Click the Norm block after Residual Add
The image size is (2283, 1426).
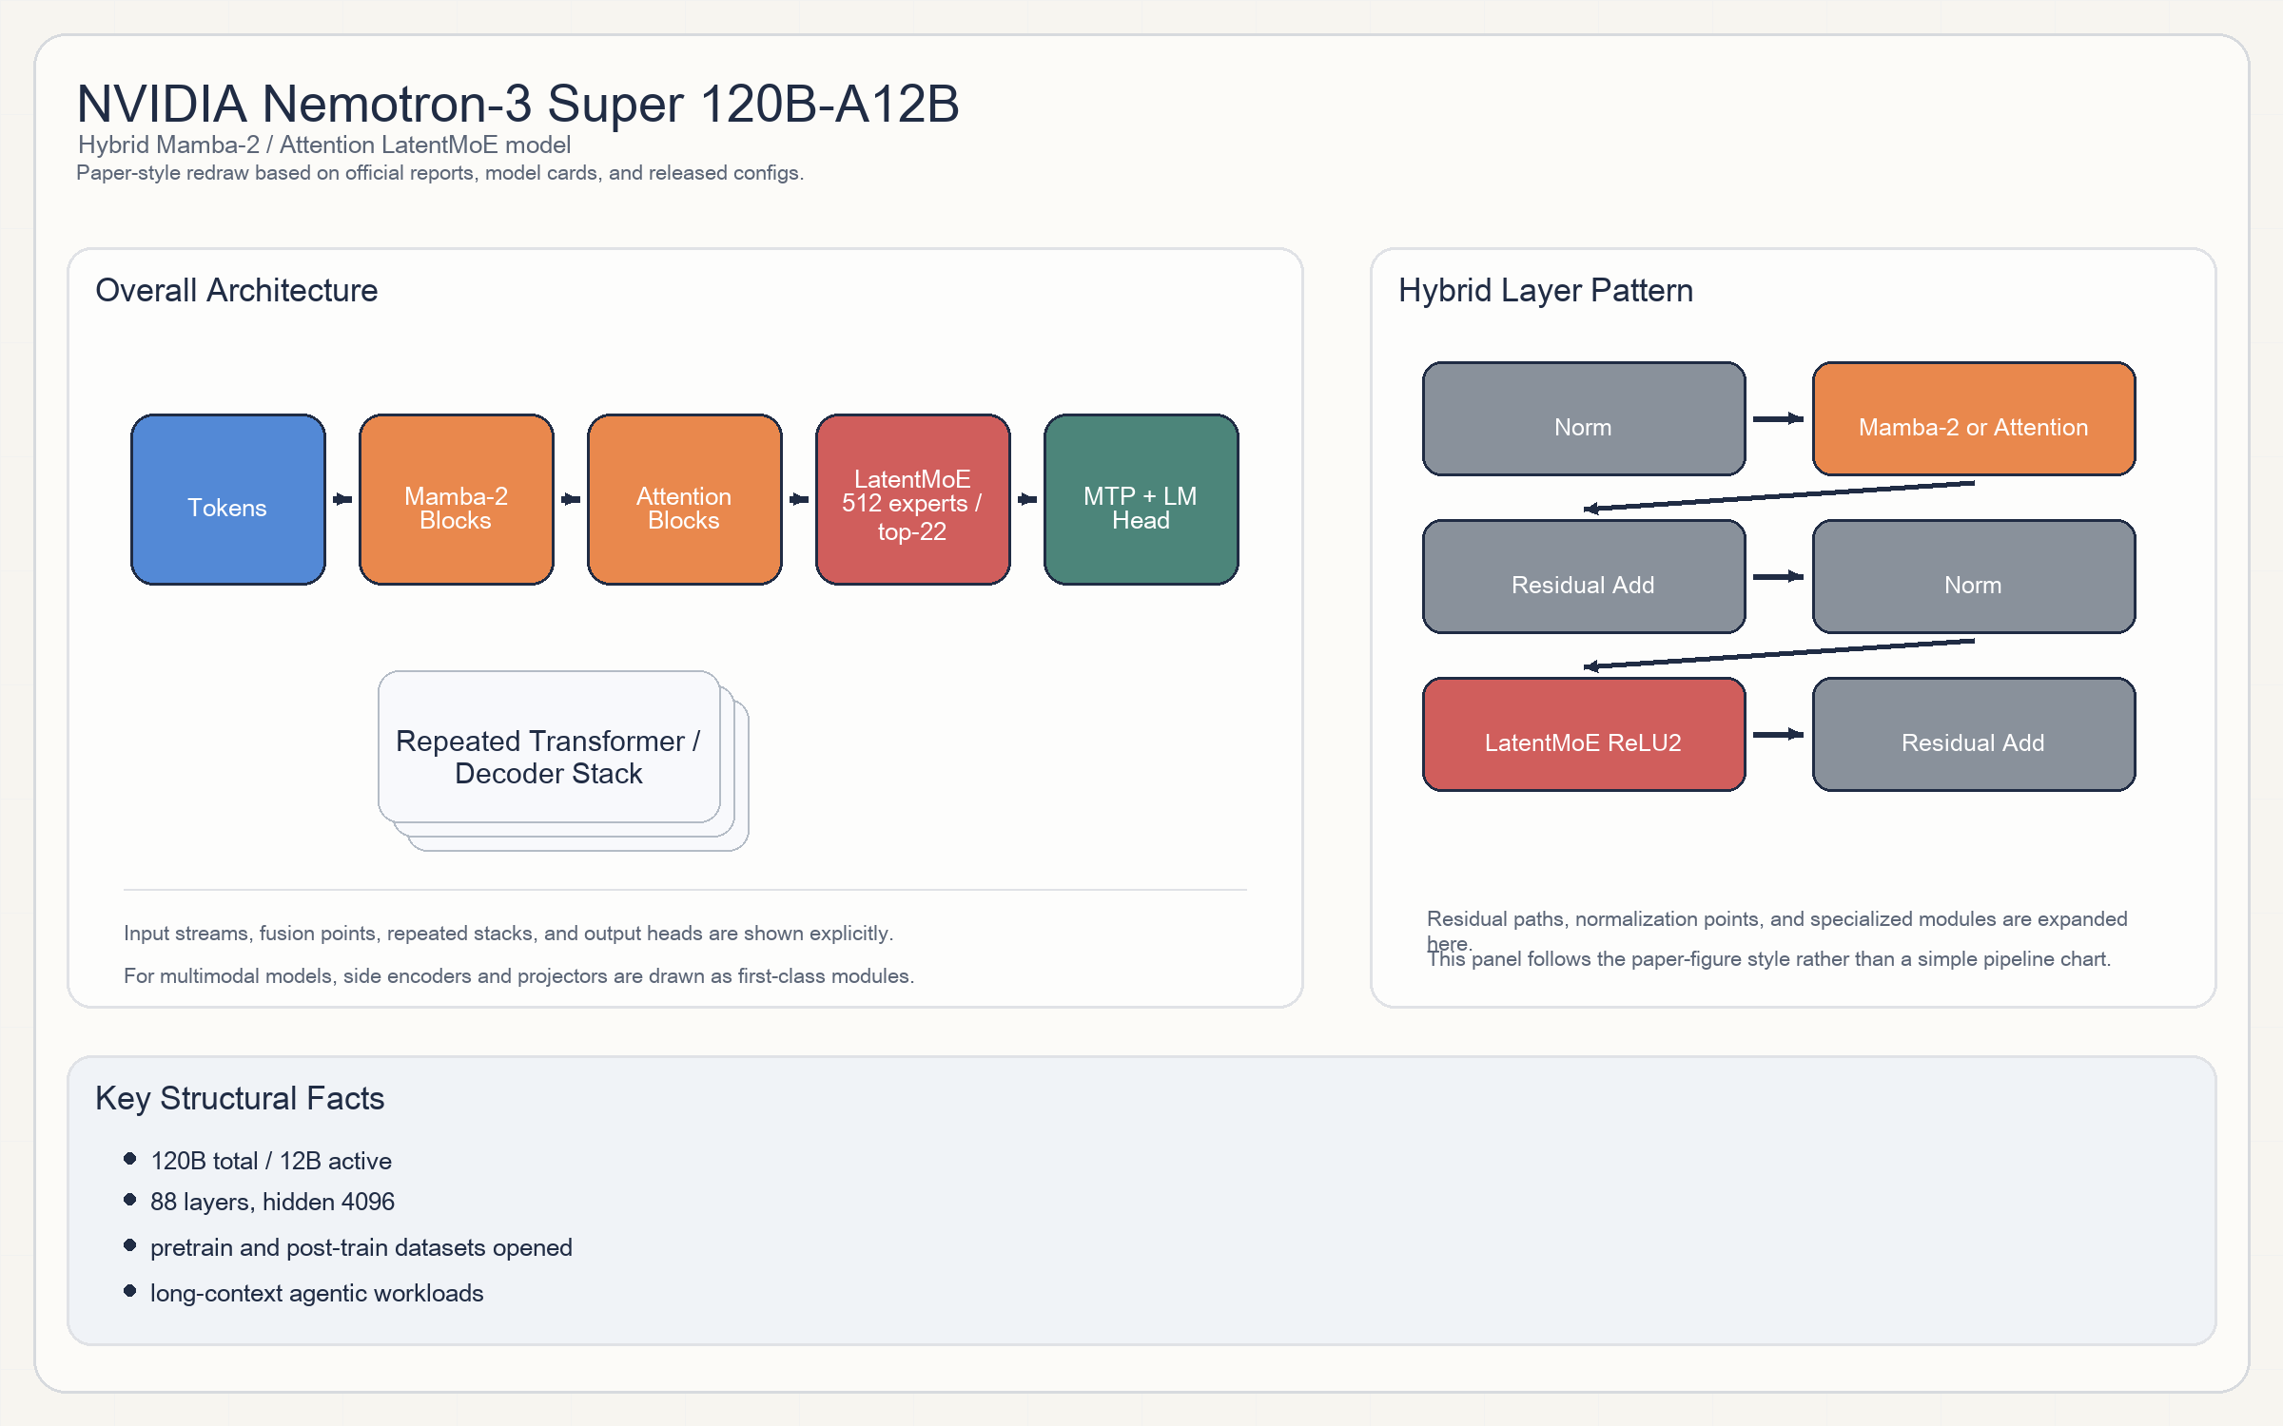point(1972,576)
